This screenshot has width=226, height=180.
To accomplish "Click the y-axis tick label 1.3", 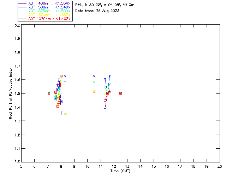I will click(x=17, y=121).
